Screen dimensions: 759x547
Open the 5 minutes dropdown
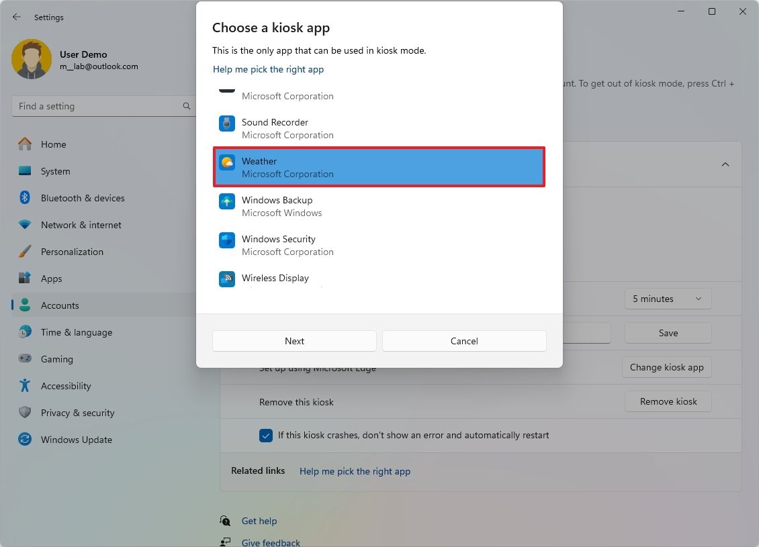point(668,299)
